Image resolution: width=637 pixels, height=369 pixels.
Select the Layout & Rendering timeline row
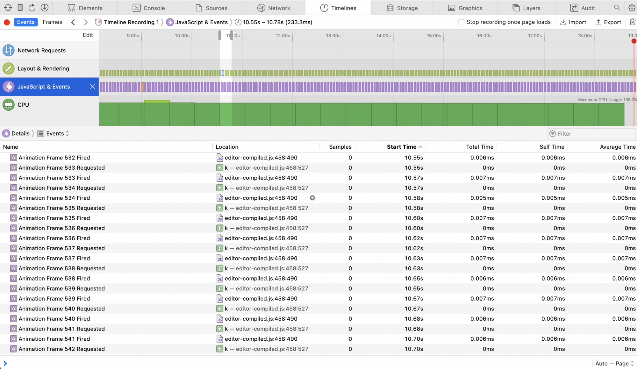pos(49,68)
